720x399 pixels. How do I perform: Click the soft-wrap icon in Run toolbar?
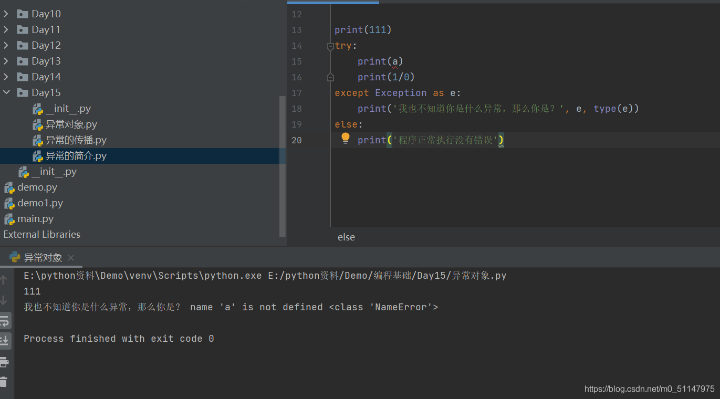[x=4, y=320]
